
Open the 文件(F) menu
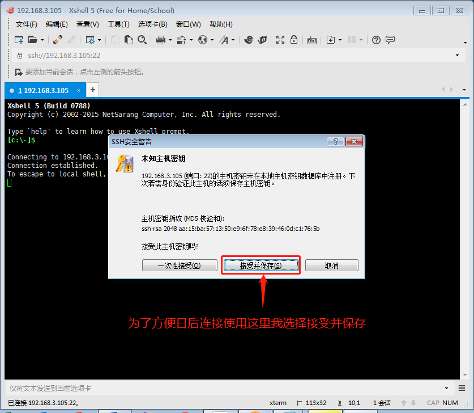(26, 24)
